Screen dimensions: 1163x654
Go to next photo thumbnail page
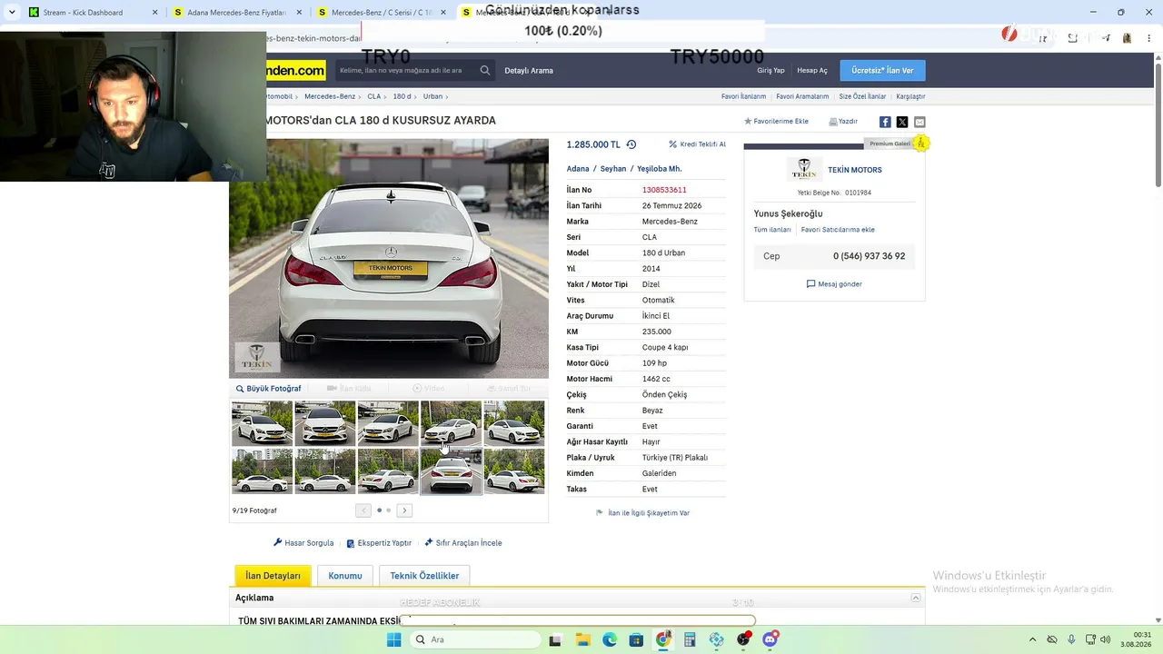tap(404, 510)
